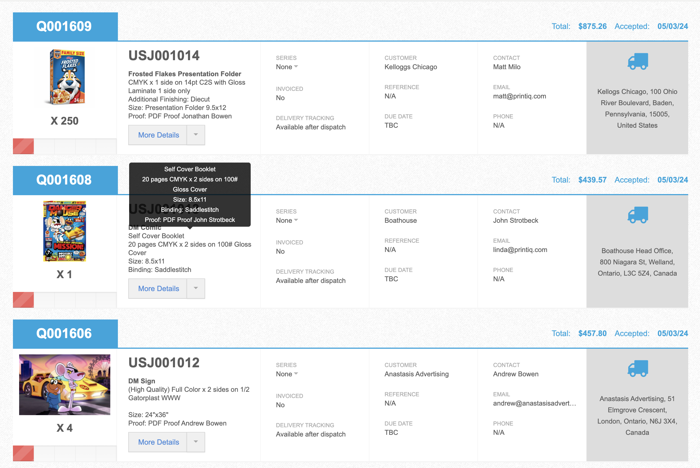700x468 pixels.
Task: Expand More Details arrow for DM Comic
Action: 196,288
